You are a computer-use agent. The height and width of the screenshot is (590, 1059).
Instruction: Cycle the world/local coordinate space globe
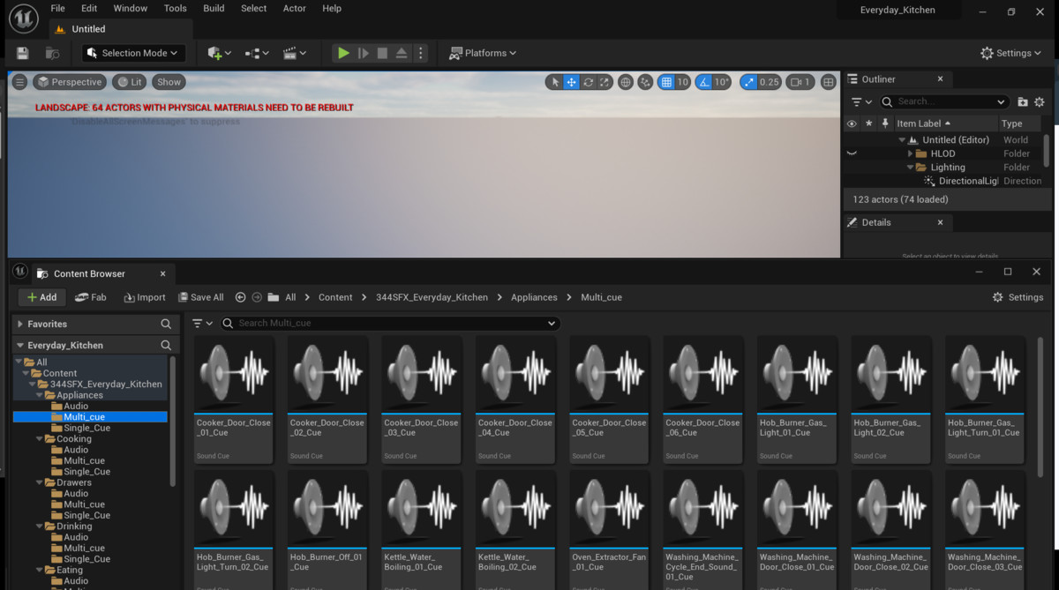coord(626,82)
